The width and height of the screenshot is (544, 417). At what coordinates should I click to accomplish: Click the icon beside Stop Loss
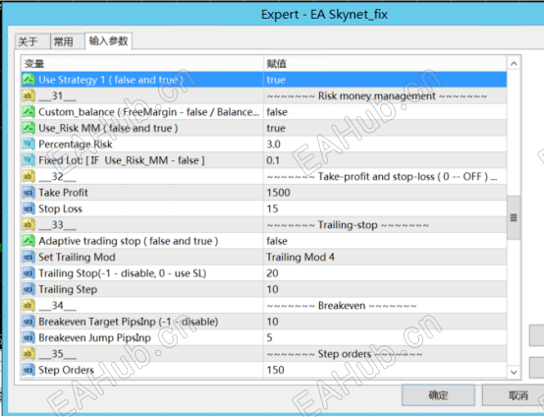(28, 208)
